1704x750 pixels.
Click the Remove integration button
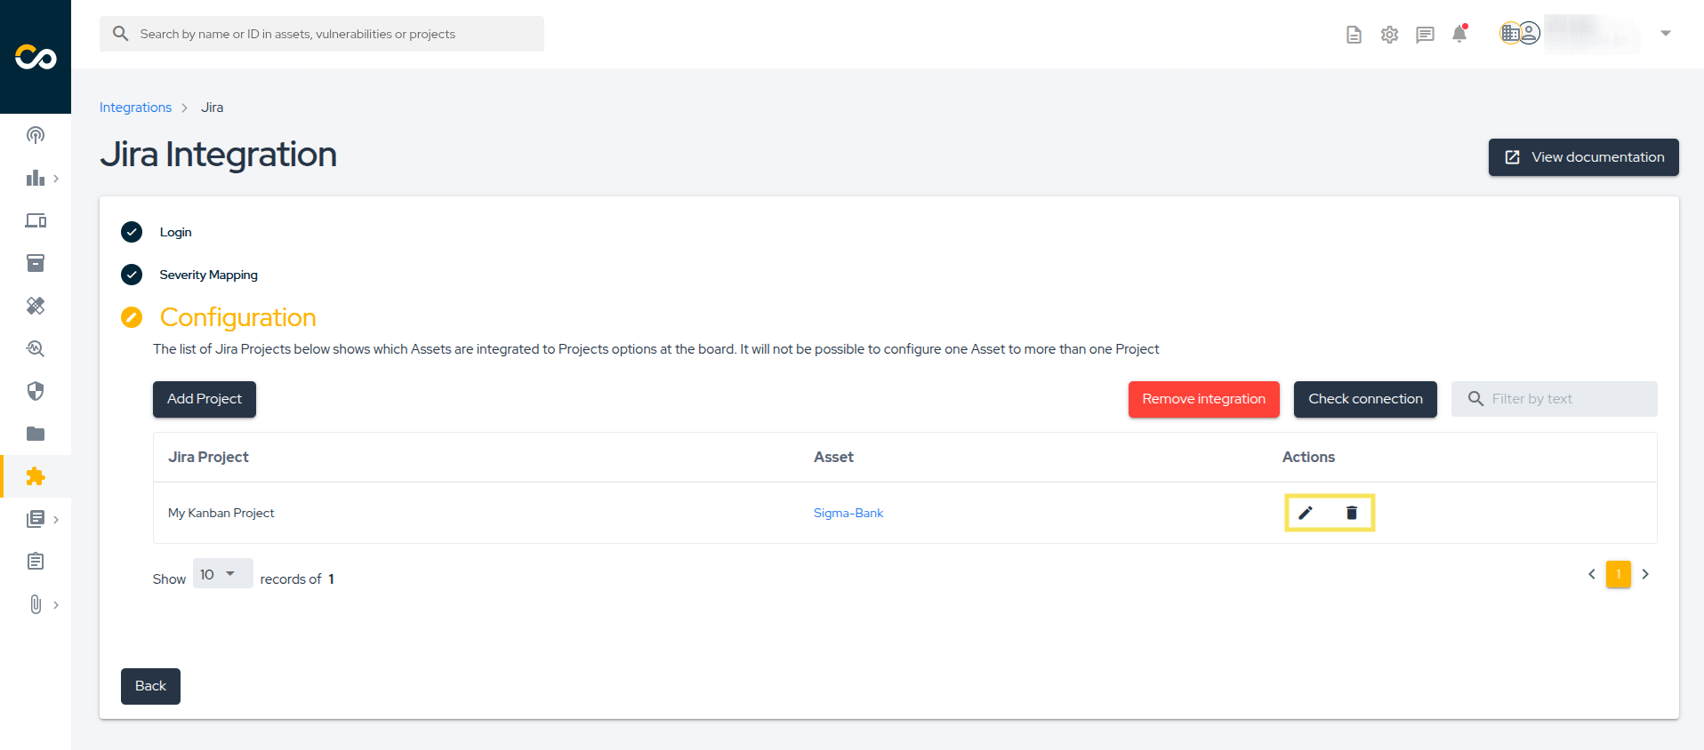tap(1203, 399)
